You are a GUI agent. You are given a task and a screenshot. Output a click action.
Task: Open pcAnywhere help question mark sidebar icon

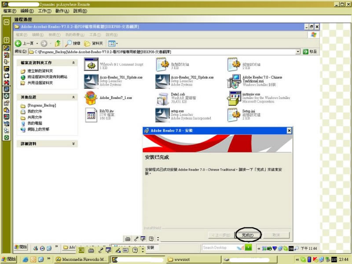tap(7, 40)
